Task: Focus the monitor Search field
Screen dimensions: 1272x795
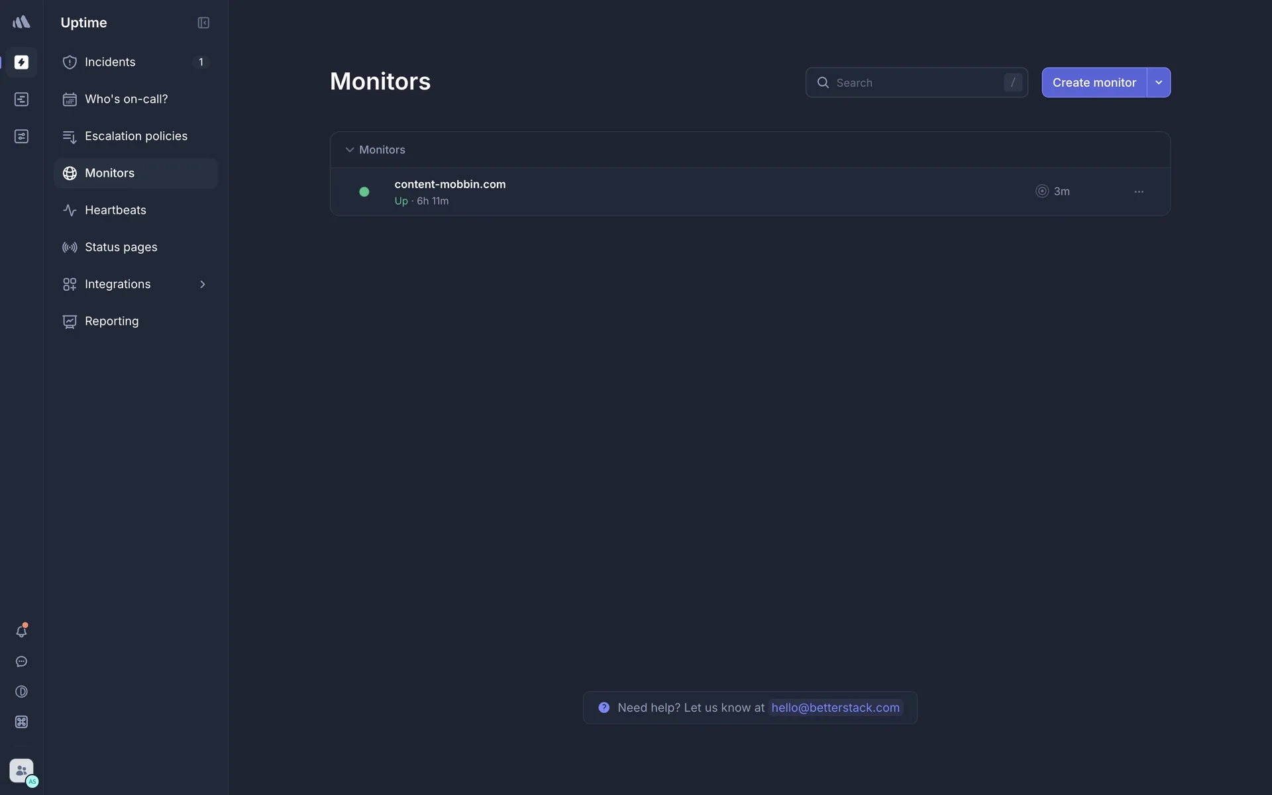Action: coord(914,83)
